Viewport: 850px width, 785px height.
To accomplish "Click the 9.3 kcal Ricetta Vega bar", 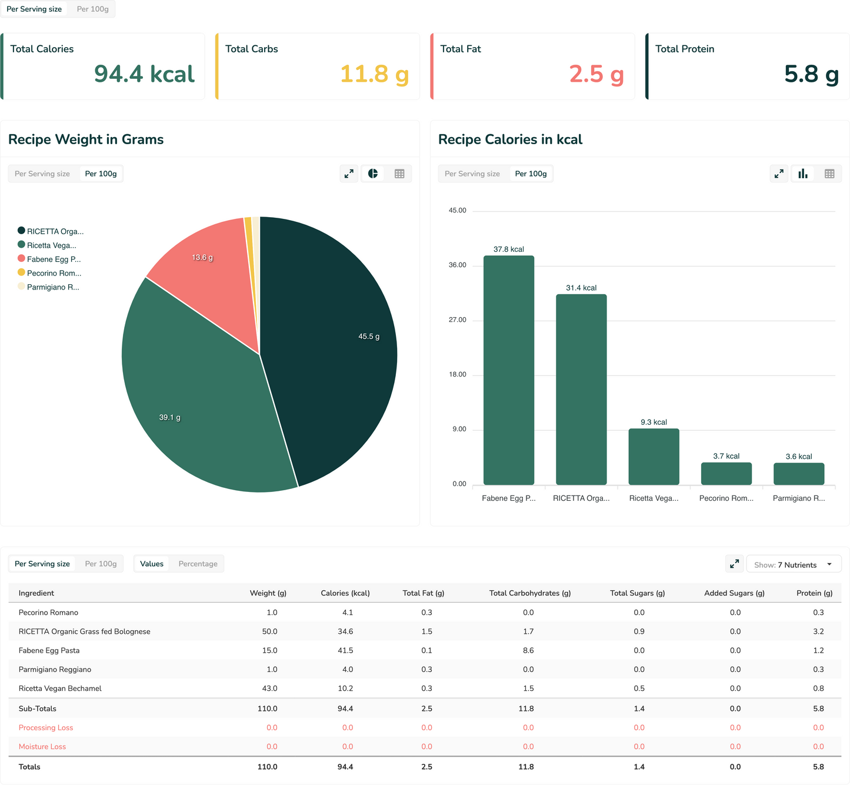I will [654, 457].
